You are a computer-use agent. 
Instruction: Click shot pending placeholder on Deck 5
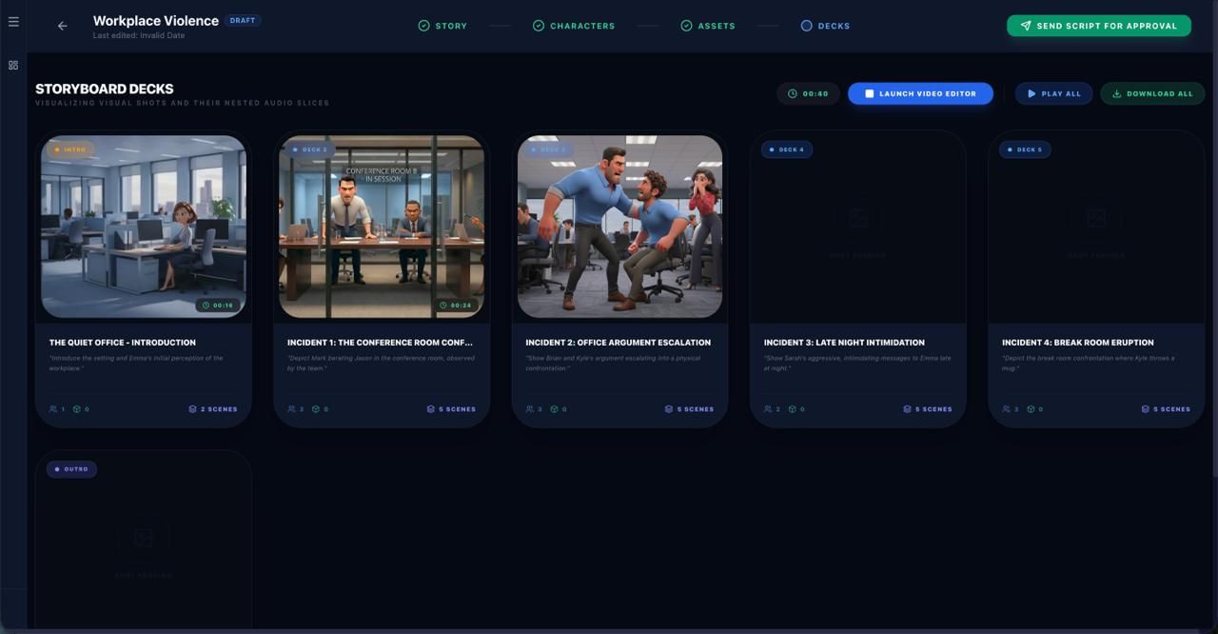click(1096, 228)
